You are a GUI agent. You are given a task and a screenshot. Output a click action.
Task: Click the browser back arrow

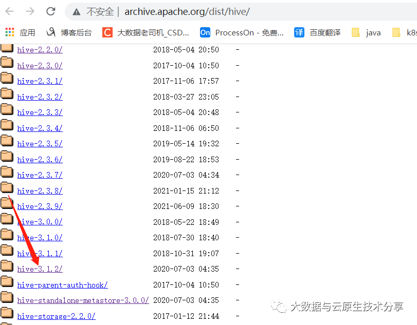[10, 11]
